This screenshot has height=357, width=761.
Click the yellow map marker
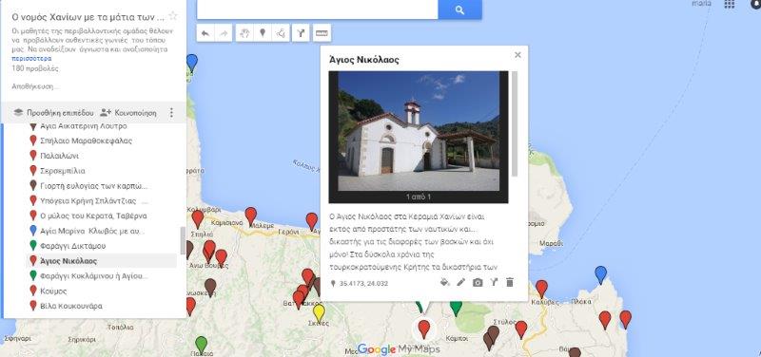click(x=319, y=313)
